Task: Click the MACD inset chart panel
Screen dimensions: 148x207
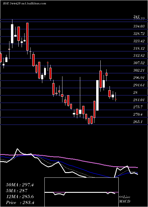Action: 81,192
